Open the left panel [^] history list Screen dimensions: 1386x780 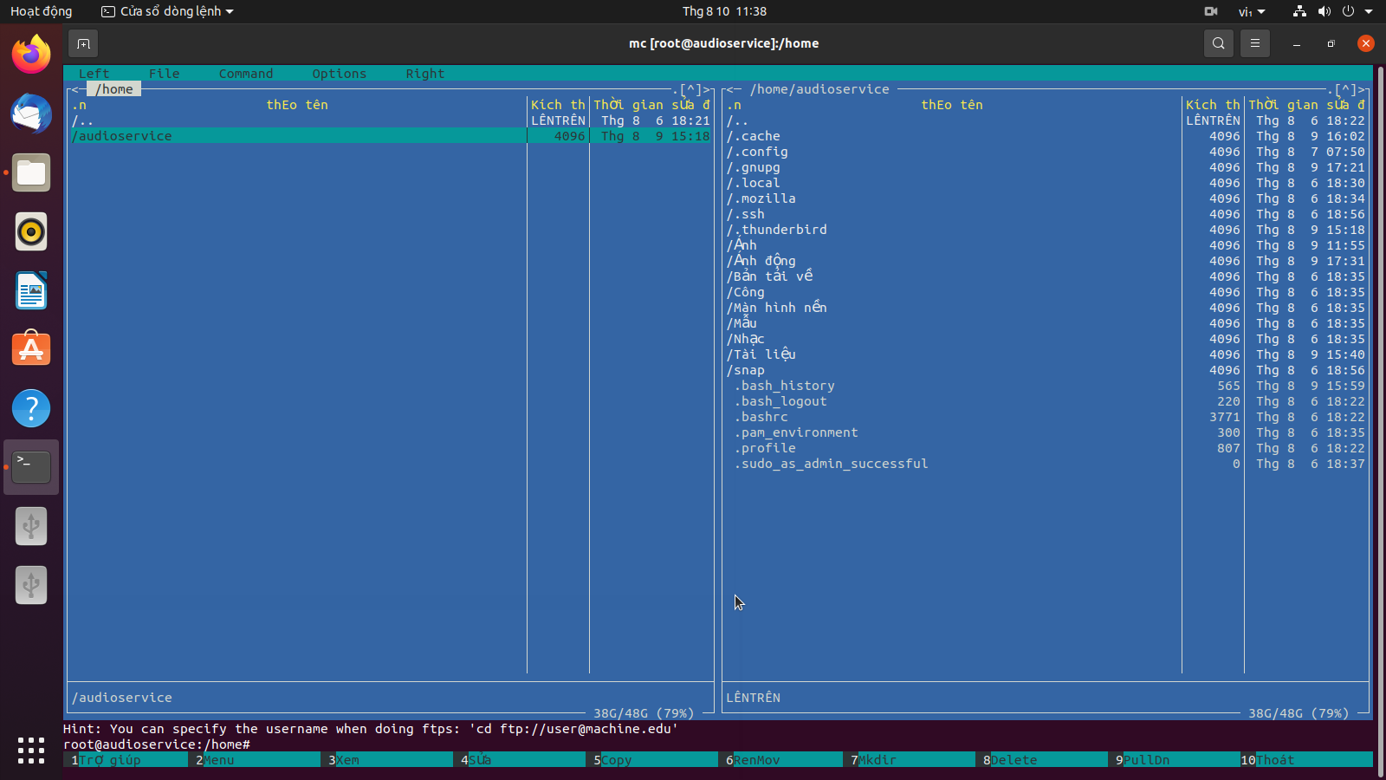point(690,89)
